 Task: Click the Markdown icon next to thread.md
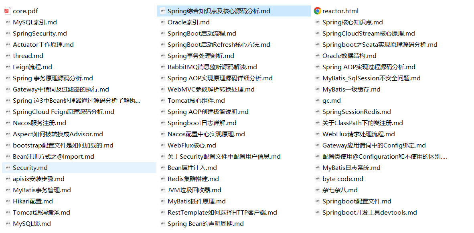(x=8, y=56)
